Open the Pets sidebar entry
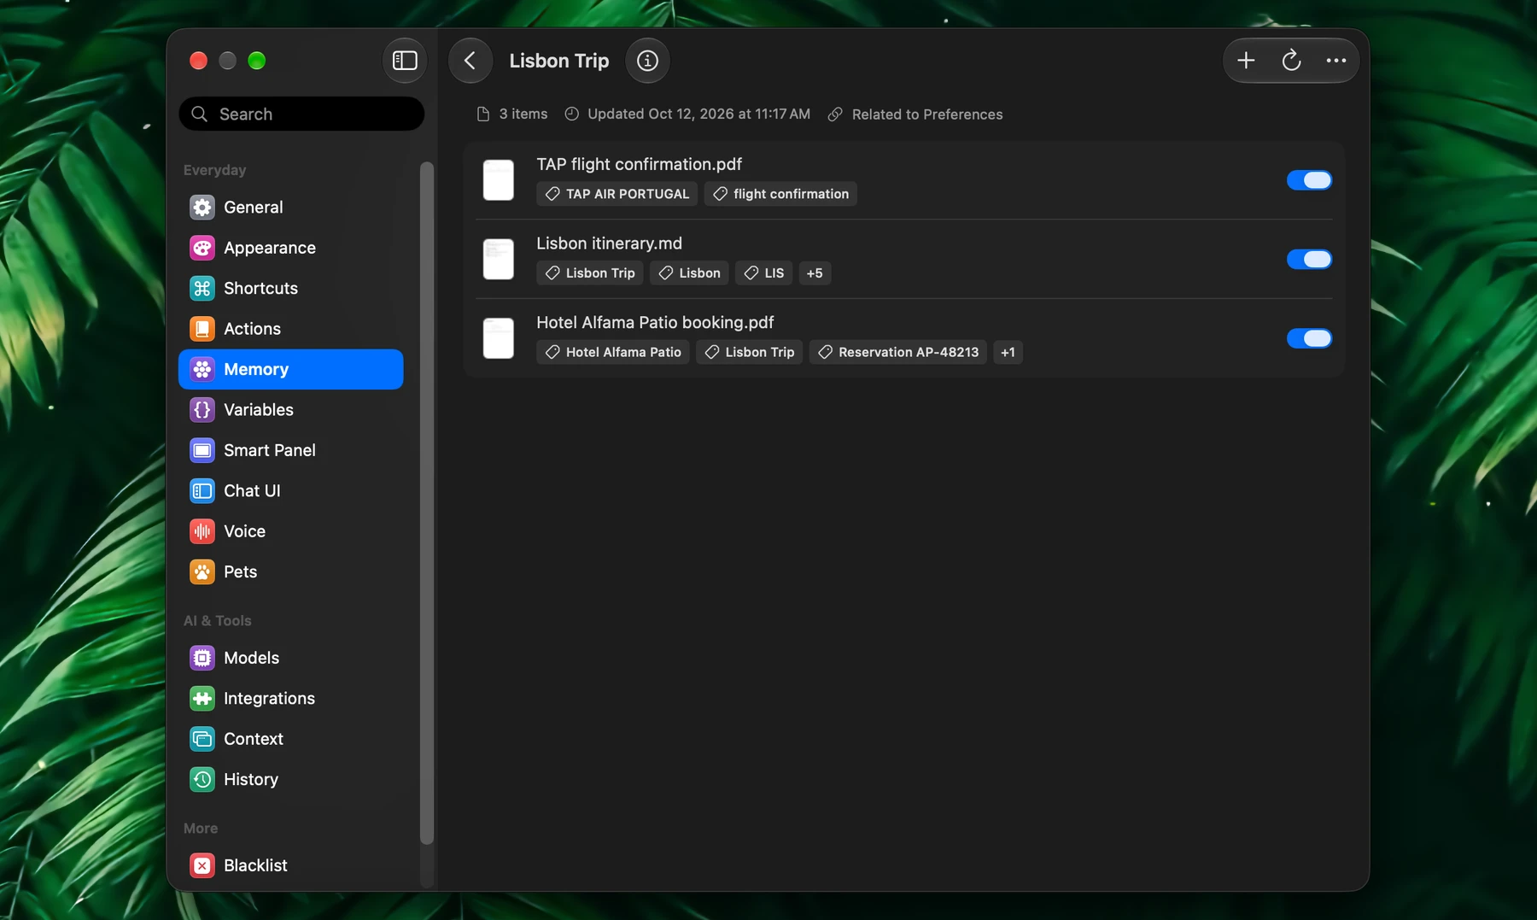 (290, 571)
